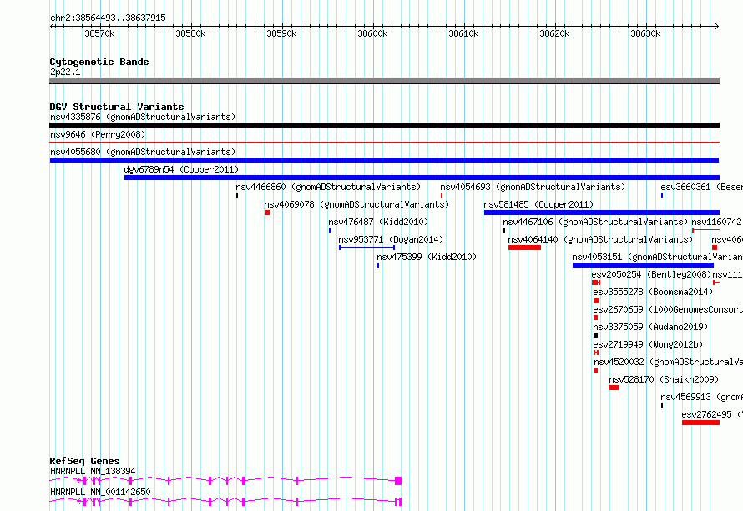
Task: Open dgv6789n54 (Cooper2011) label
Action: point(181,169)
